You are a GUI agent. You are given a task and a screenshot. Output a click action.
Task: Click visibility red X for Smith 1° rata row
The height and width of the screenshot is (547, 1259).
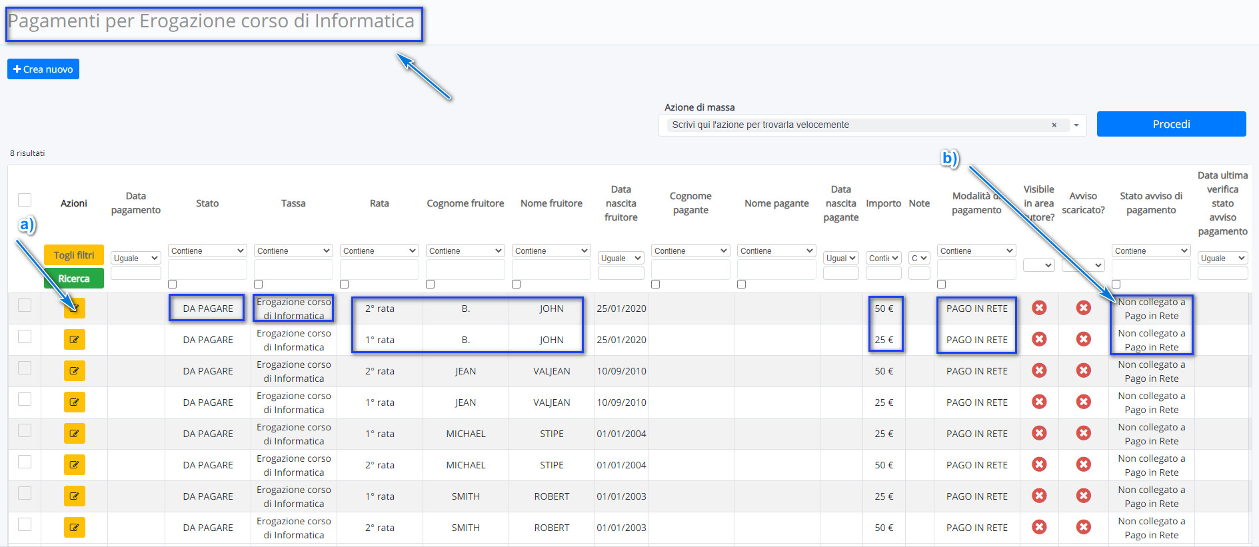[1039, 496]
